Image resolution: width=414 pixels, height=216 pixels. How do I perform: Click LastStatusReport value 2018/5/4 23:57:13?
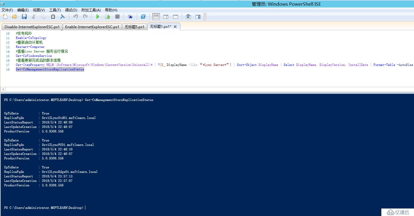[57, 176]
